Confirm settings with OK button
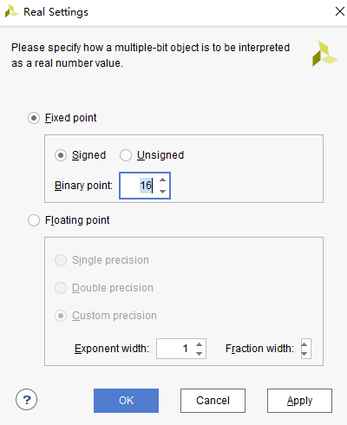The width and height of the screenshot is (347, 425). tap(126, 401)
